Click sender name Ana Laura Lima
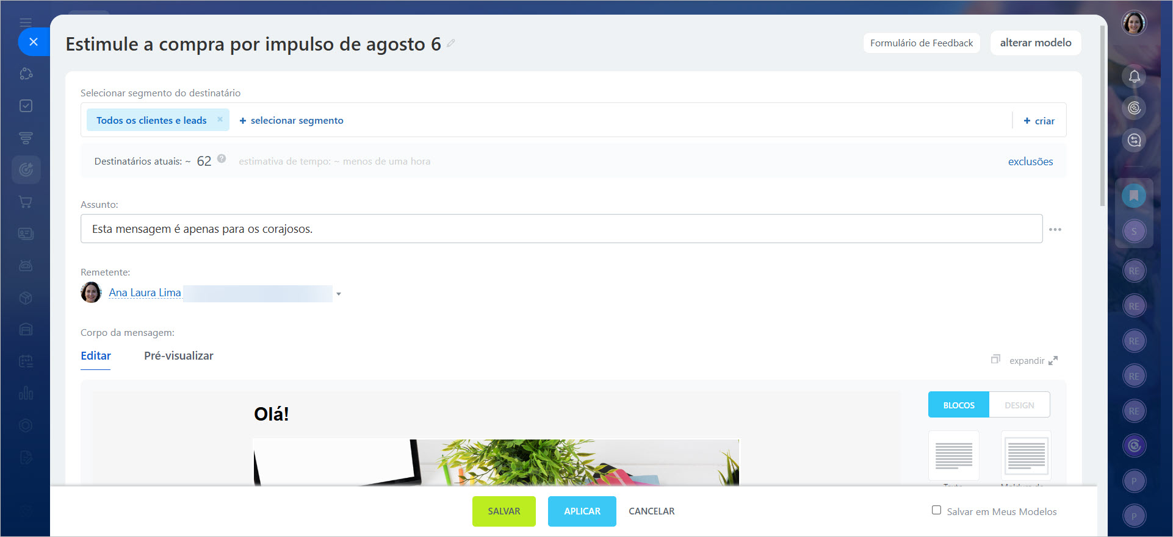The height and width of the screenshot is (537, 1173). [145, 293]
